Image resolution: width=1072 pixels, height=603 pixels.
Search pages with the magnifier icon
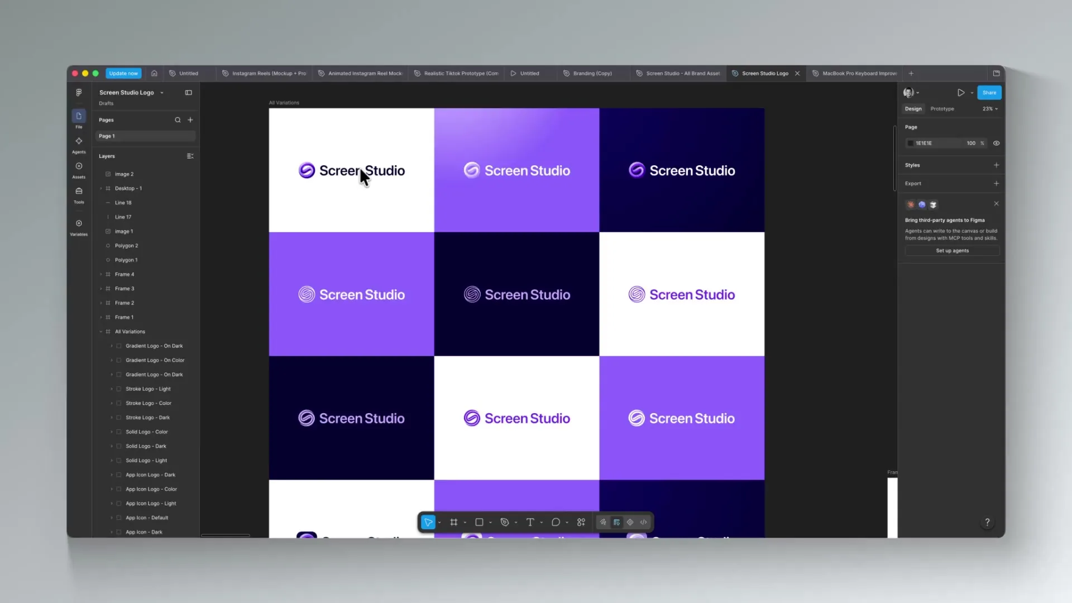click(178, 120)
